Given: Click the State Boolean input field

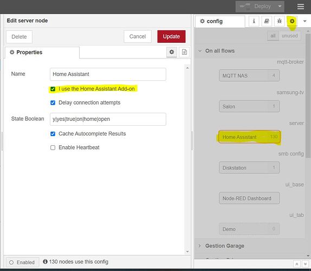Looking at the screenshot, I should (x=108, y=119).
